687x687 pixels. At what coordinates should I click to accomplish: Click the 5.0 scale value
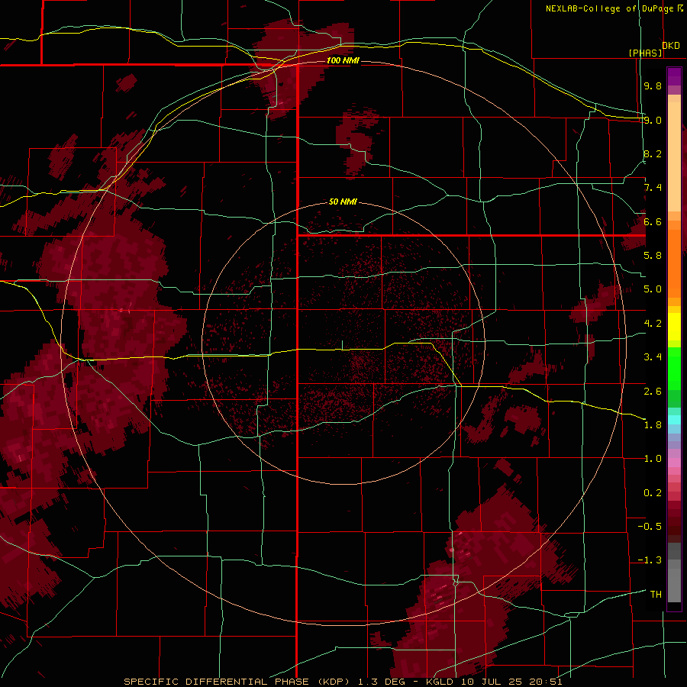(x=653, y=289)
